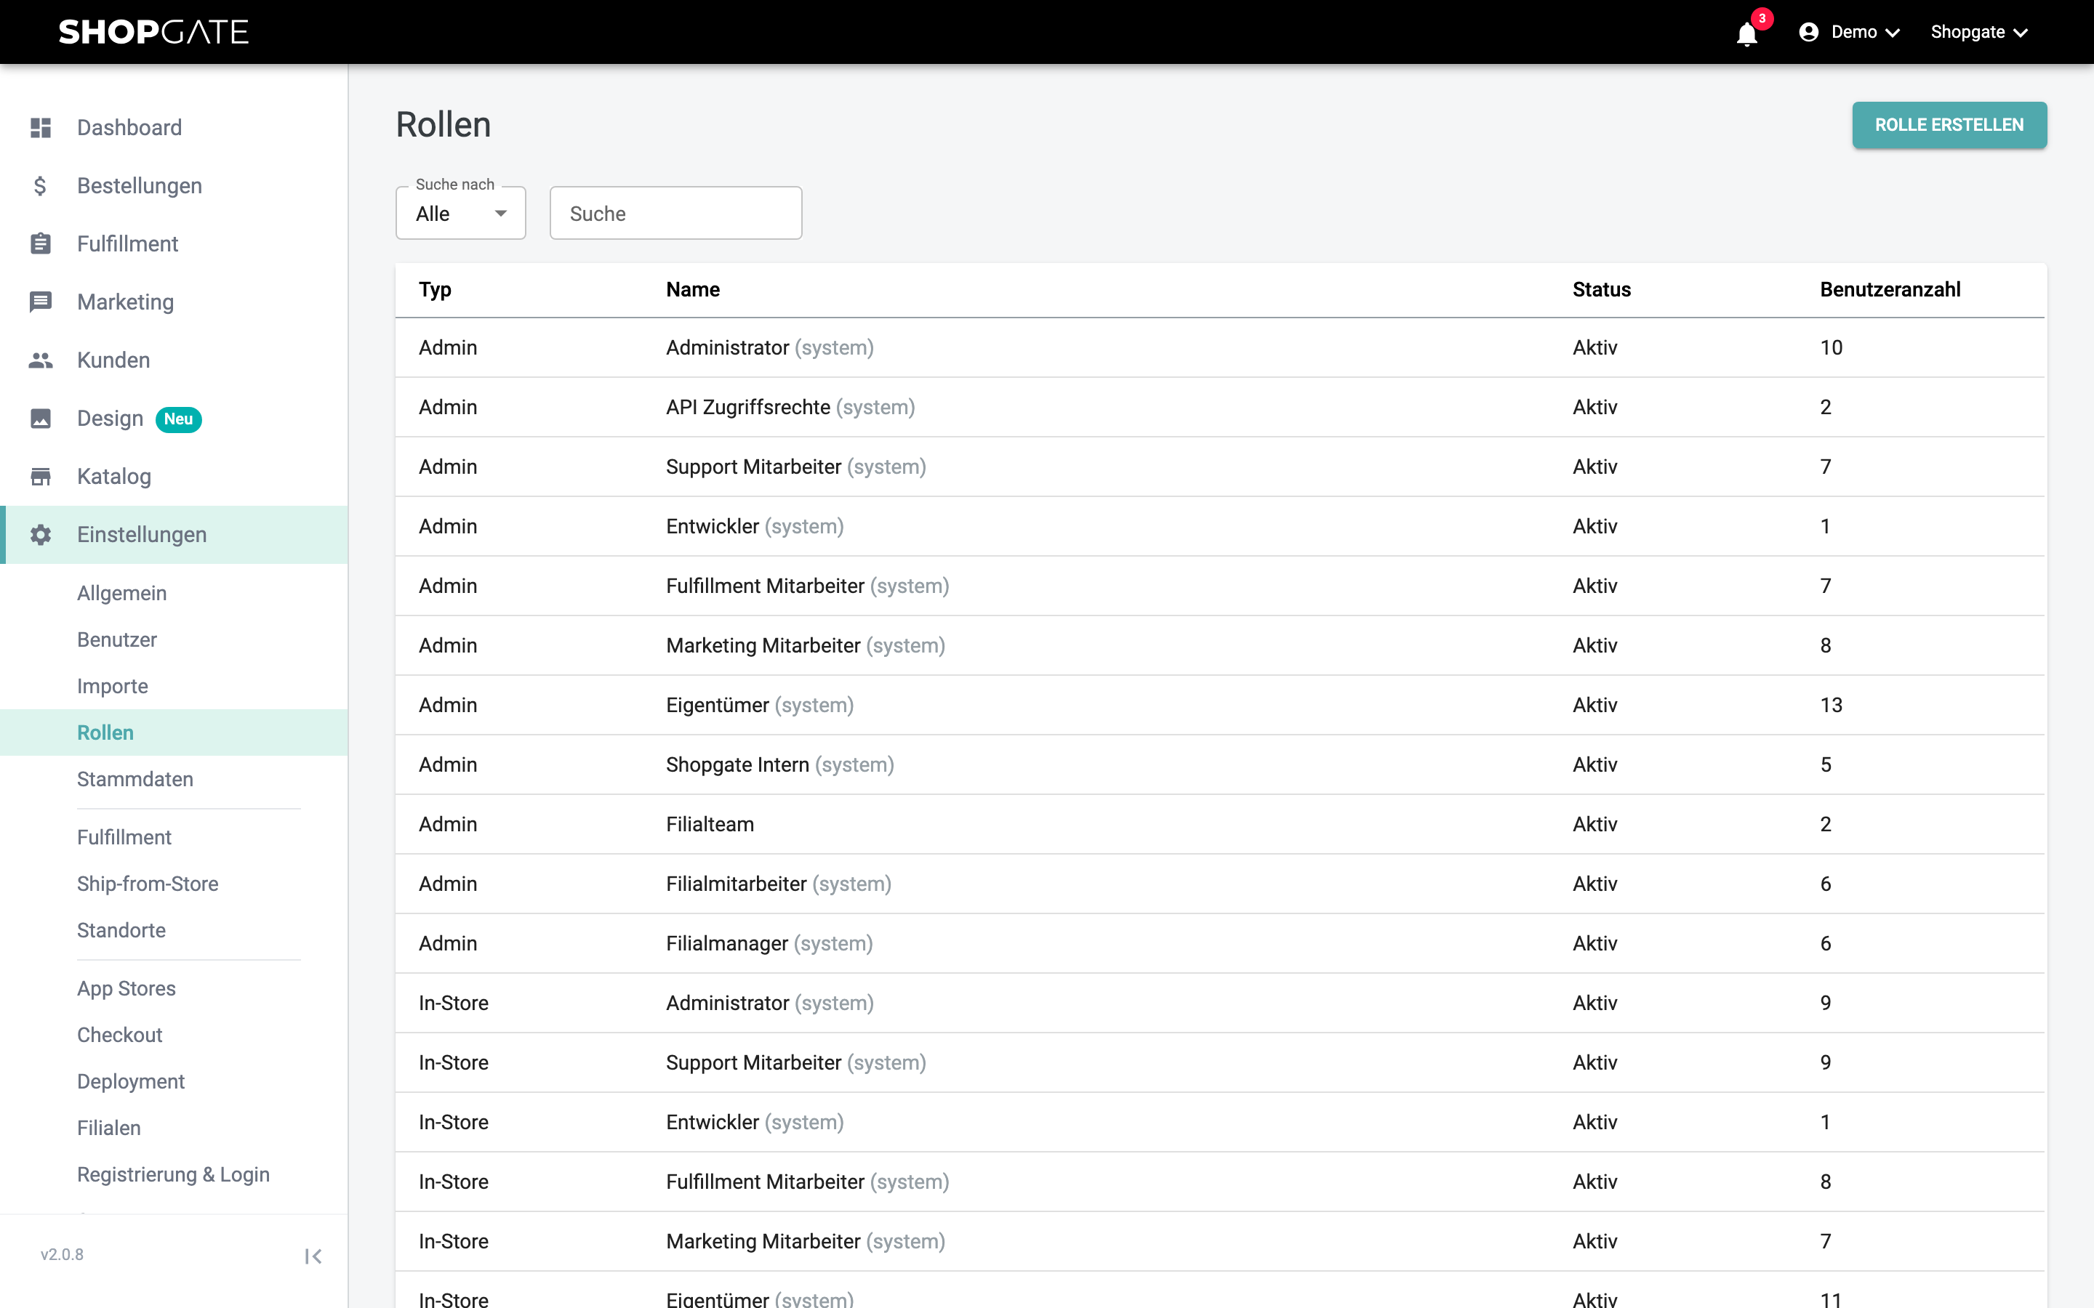Click the Einstellungen gear icon
This screenshot has height=1308, width=2094.
coord(41,535)
